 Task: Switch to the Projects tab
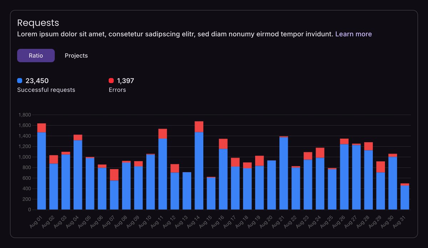point(76,56)
